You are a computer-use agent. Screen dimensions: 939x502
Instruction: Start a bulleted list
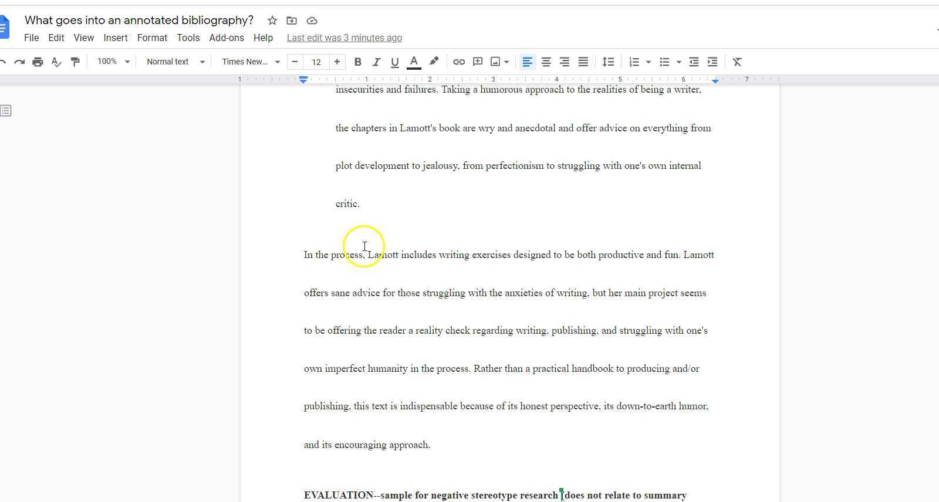[x=664, y=62]
